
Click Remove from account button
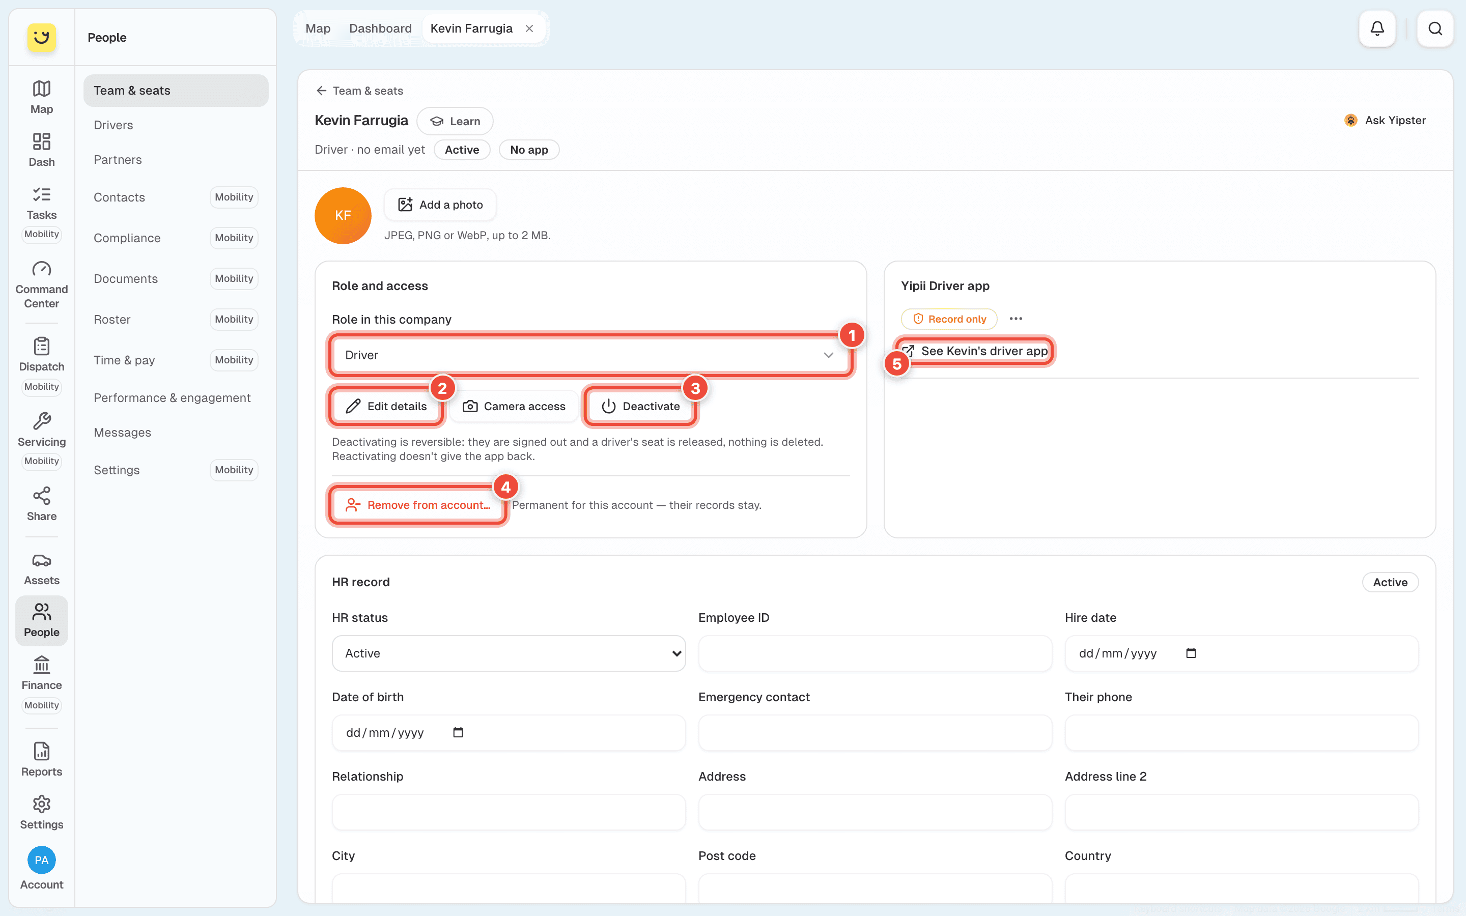coord(417,505)
